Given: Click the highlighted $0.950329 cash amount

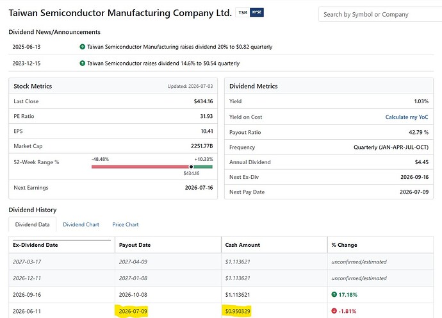Looking at the screenshot, I should (x=238, y=311).
